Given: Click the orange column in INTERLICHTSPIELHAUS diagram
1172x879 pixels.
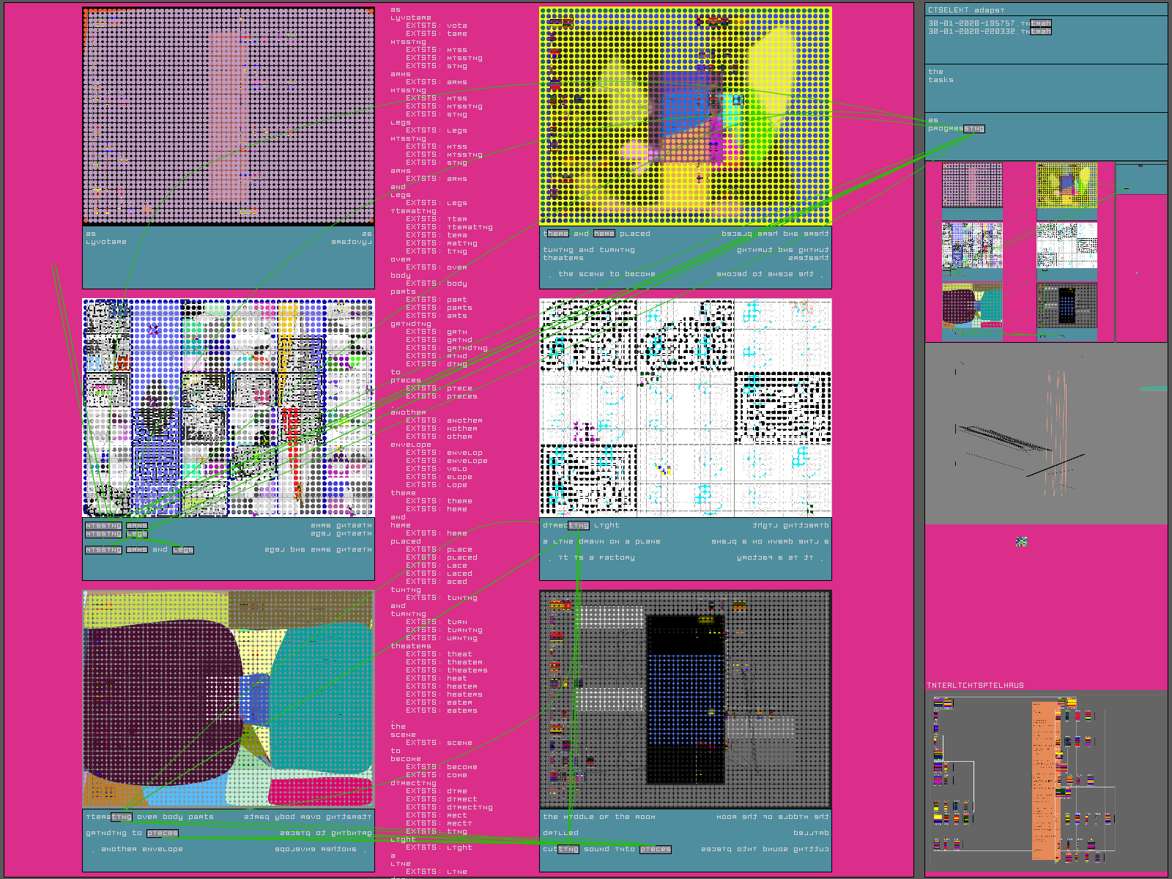Looking at the screenshot, I should point(1045,780).
